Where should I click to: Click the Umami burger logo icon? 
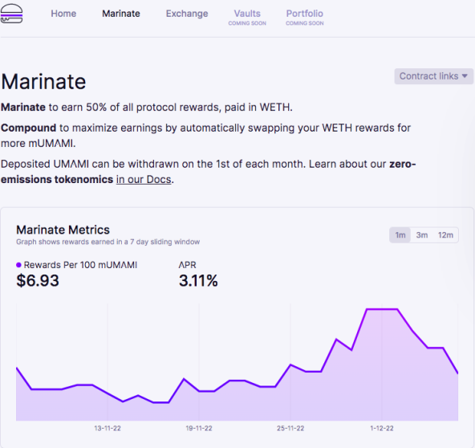coord(11,14)
